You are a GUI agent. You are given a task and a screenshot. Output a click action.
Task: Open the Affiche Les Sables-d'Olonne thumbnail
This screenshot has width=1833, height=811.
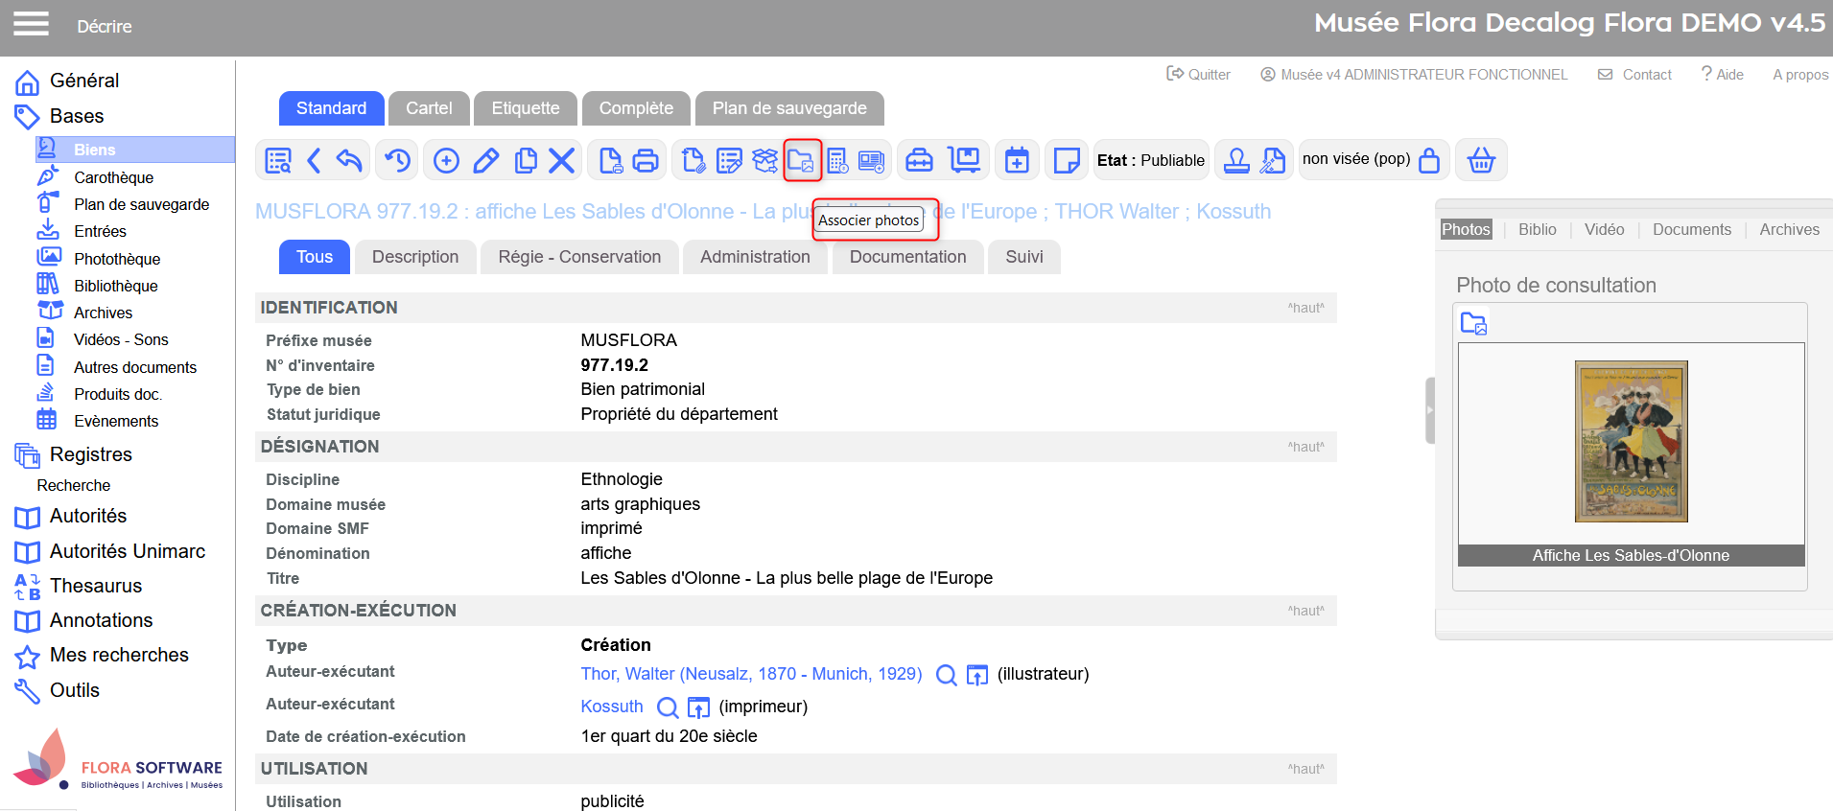pos(1631,441)
